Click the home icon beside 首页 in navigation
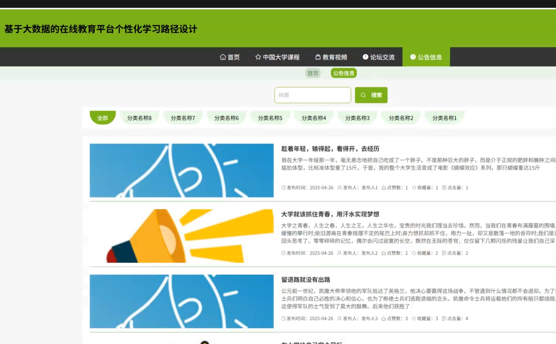 [x=223, y=57]
